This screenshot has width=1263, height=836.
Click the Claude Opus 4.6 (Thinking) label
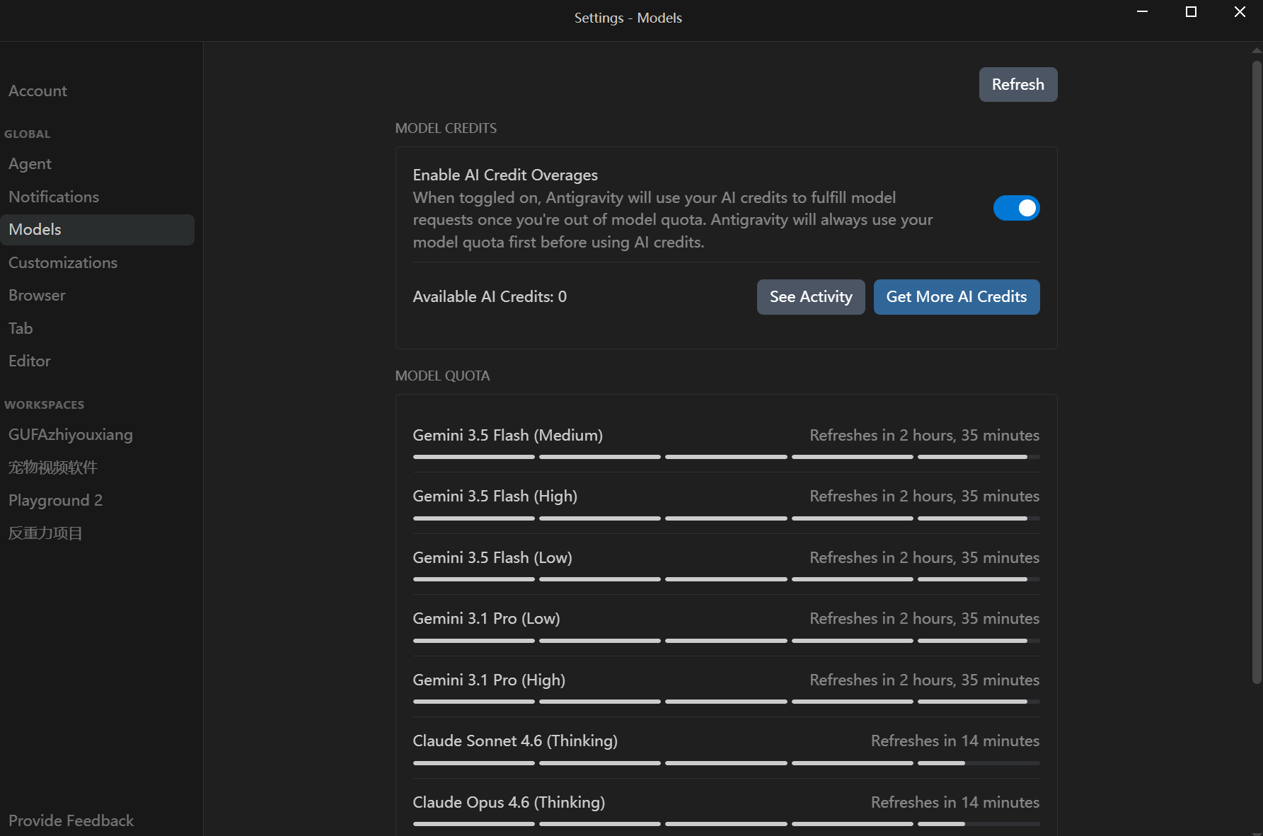coord(509,802)
